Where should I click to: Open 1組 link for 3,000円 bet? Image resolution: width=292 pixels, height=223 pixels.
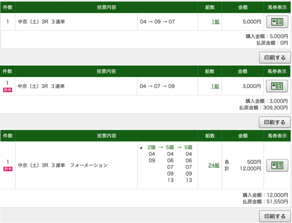click(x=215, y=86)
